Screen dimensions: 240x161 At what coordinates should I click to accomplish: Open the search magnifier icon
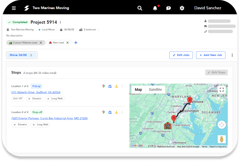tap(140, 8)
